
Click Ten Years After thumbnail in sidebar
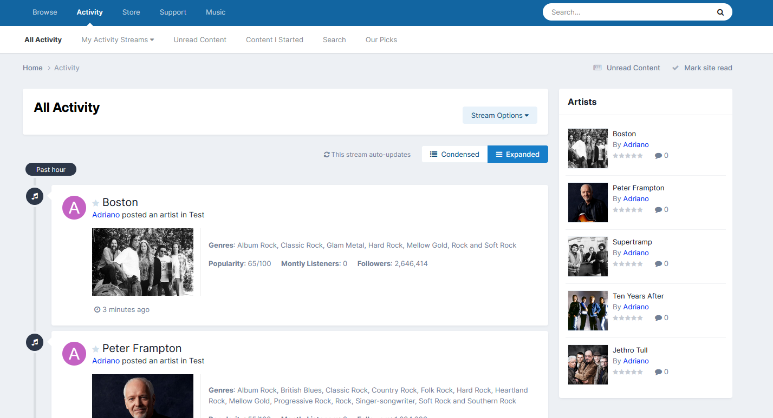tap(588, 310)
